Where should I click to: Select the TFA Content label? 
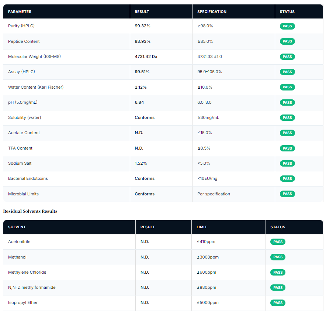[x=20, y=148]
